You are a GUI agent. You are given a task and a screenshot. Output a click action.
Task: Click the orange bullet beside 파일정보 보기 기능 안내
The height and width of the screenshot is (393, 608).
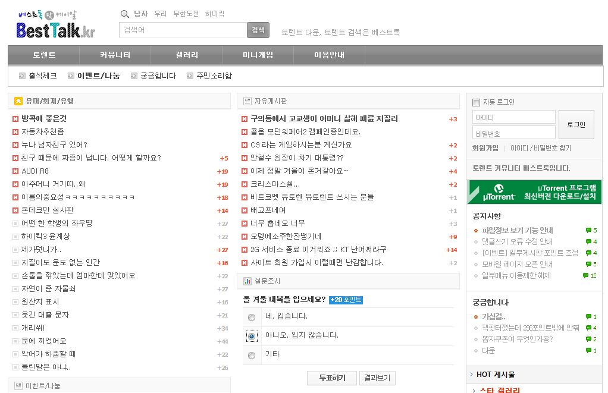click(x=476, y=231)
